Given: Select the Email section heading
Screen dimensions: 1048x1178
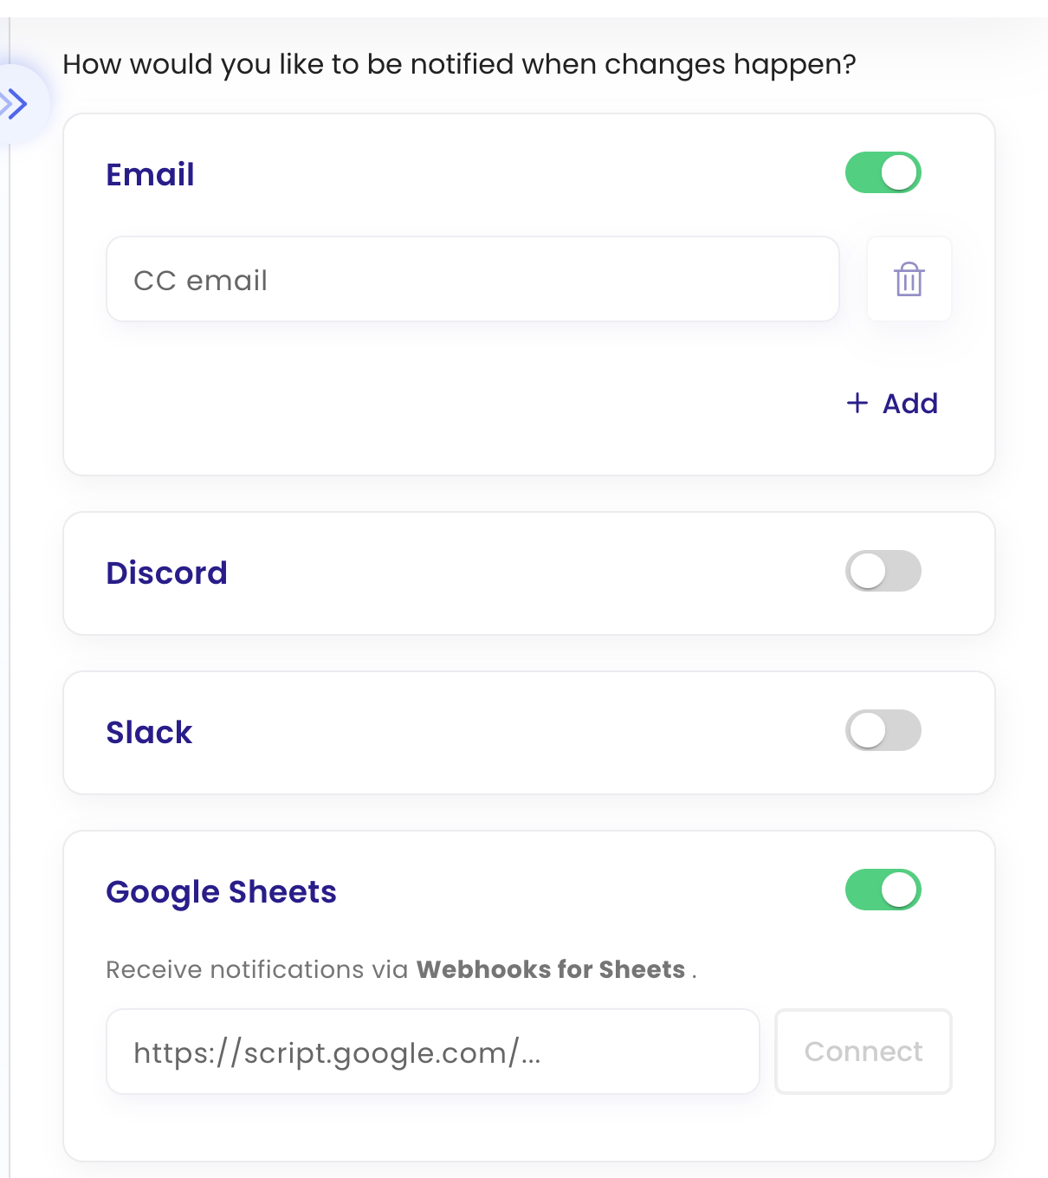Looking at the screenshot, I should click(149, 174).
